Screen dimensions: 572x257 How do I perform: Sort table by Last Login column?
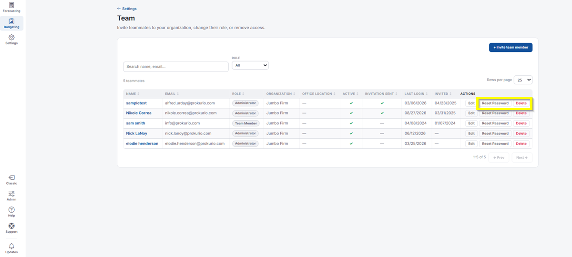point(416,94)
